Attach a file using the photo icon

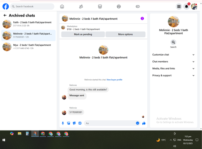(69, 123)
